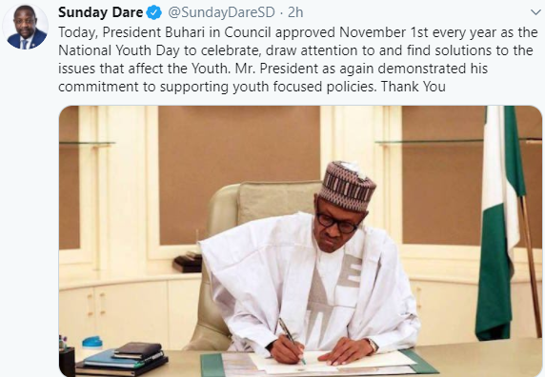Open the Sunday Dare display name link
The width and height of the screenshot is (545, 377).
click(100, 12)
